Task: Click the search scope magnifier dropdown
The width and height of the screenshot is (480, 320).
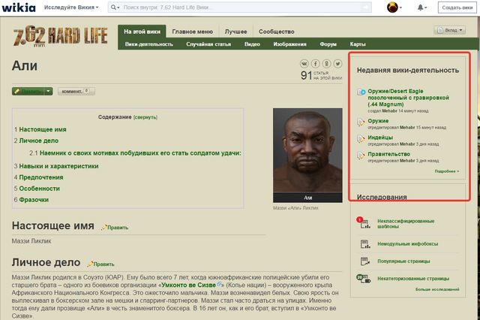Action: point(115,8)
